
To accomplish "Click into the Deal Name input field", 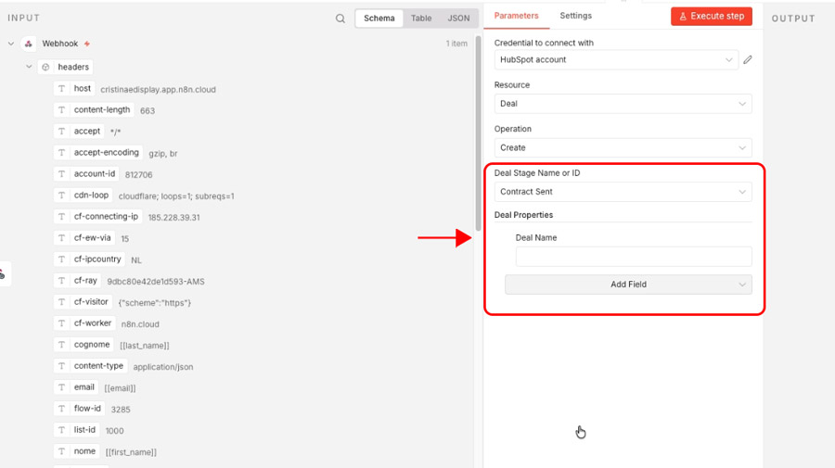I will 634,257.
